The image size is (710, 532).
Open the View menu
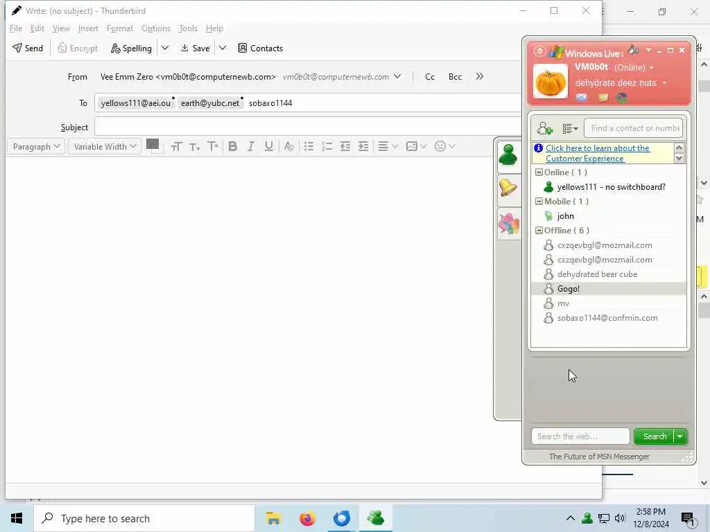coord(61,28)
